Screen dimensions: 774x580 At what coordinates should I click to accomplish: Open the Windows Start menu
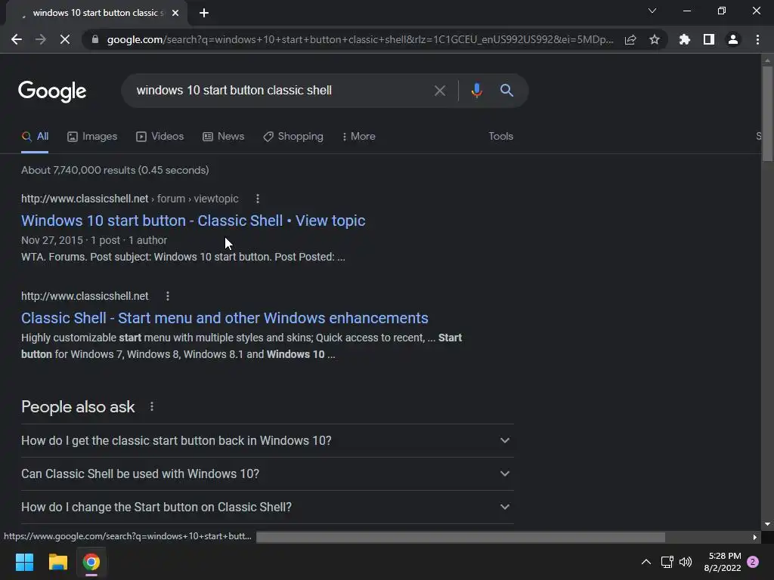[x=24, y=562]
